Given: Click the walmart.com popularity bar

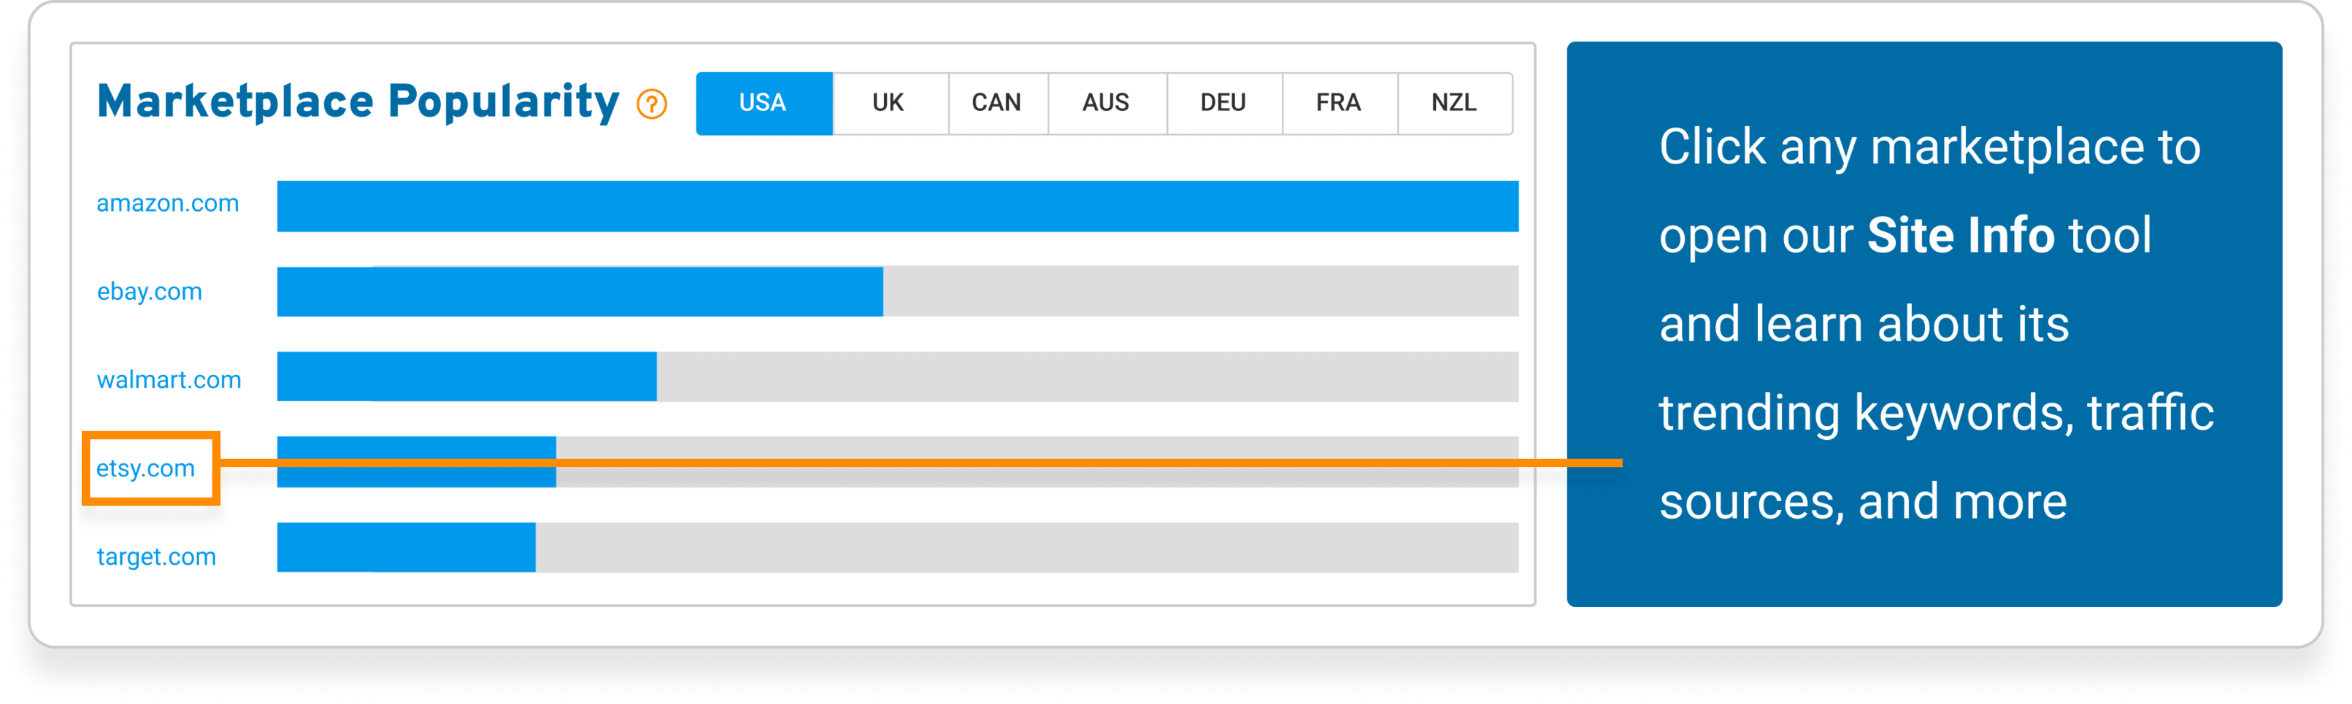Looking at the screenshot, I should (x=898, y=376).
